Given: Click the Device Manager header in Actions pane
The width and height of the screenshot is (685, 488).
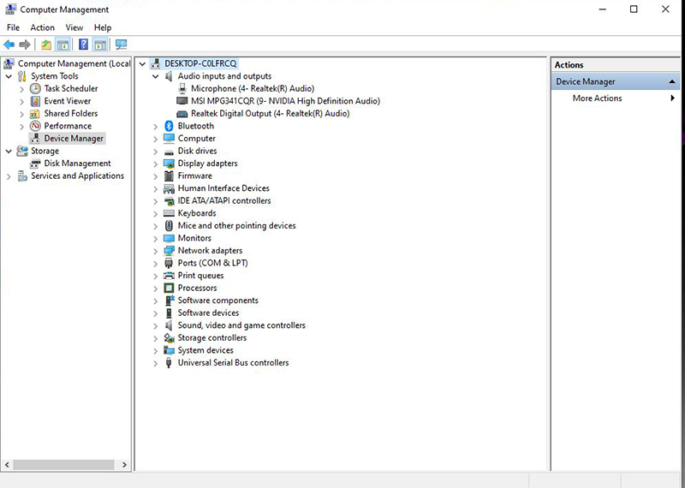Looking at the screenshot, I should [585, 81].
